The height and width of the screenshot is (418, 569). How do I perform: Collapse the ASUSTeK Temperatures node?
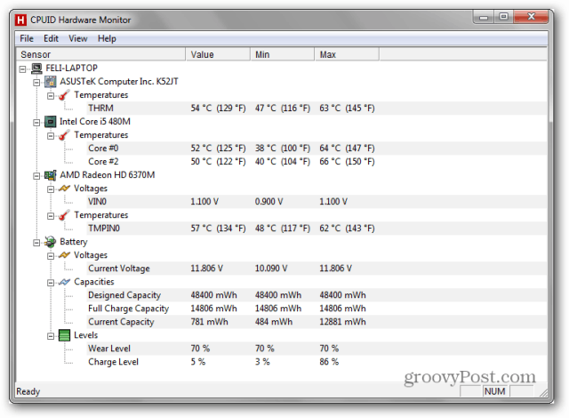point(51,96)
